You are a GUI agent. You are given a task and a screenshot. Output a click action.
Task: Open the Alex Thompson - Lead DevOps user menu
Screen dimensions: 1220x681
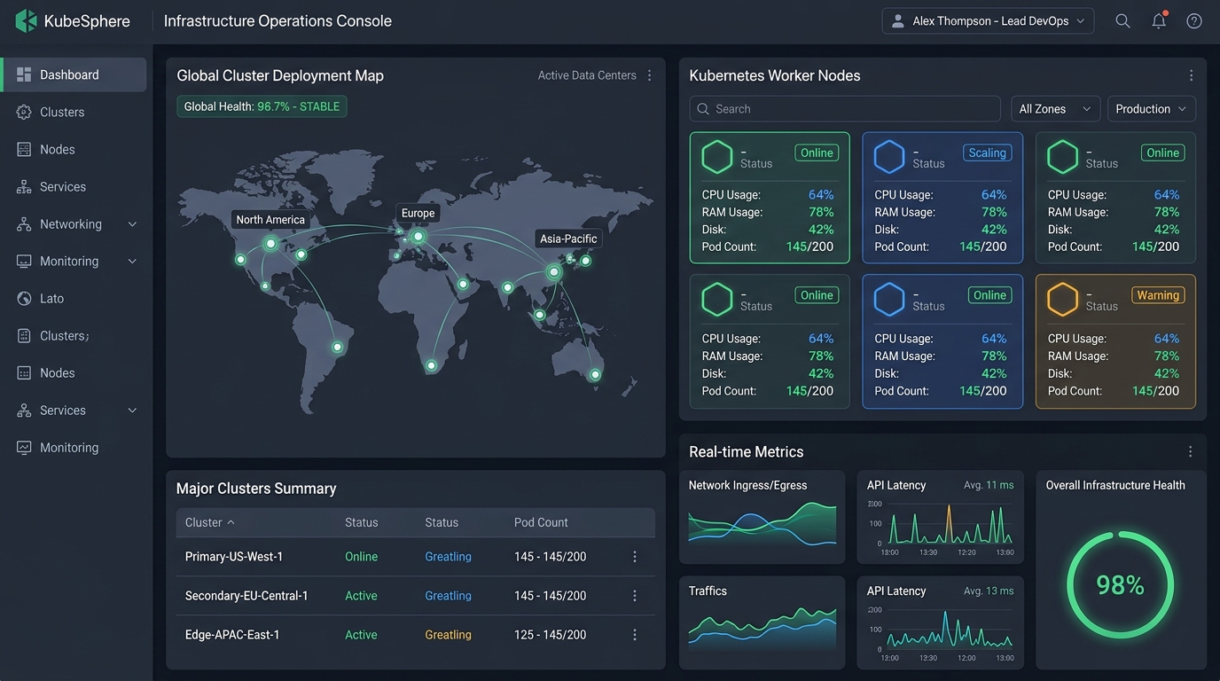point(988,21)
